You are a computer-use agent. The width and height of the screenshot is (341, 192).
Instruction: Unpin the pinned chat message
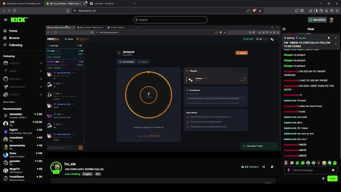pyautogui.click(x=329, y=38)
